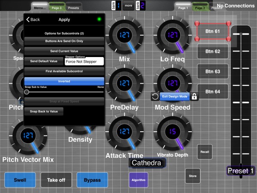257x193 pixels.
Task: Select the bank 2 indicator
Action: 140,6
